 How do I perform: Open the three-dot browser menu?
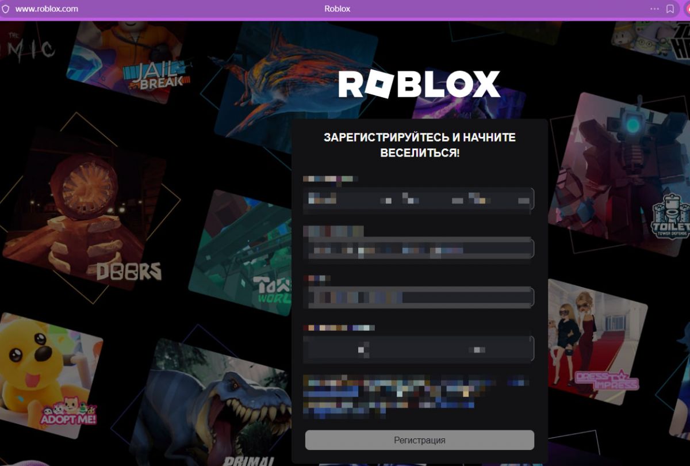654,9
